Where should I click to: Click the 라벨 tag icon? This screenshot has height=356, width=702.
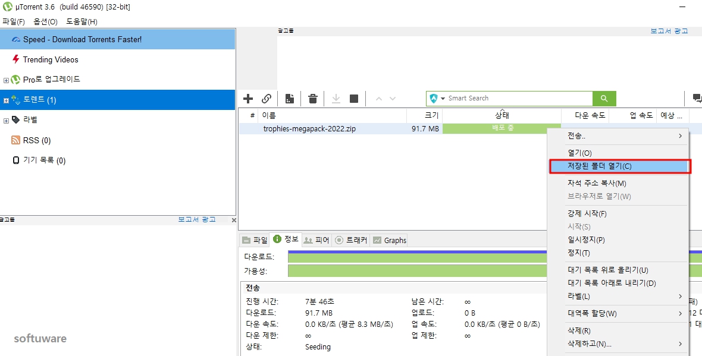pyautogui.click(x=15, y=120)
